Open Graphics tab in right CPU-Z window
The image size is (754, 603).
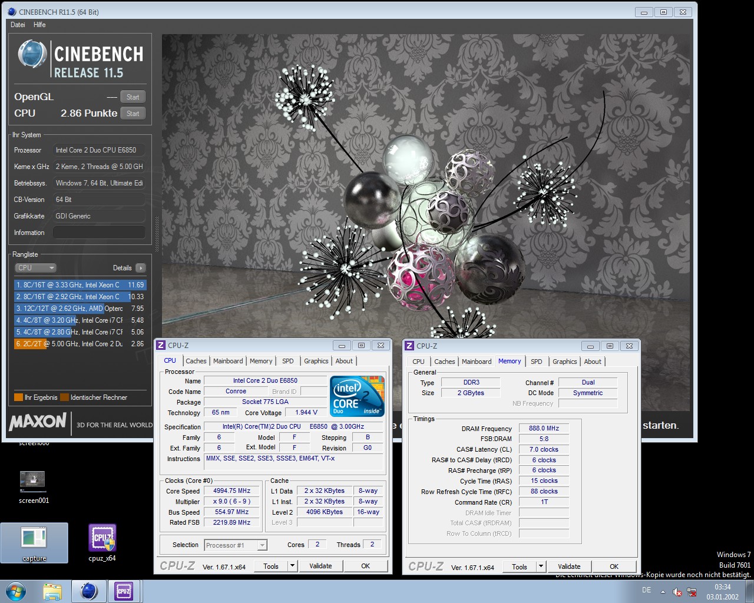[565, 362]
